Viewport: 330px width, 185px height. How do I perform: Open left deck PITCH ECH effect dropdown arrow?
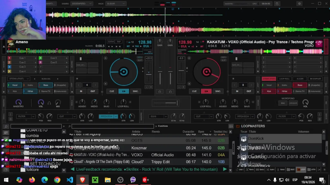tap(116, 116)
